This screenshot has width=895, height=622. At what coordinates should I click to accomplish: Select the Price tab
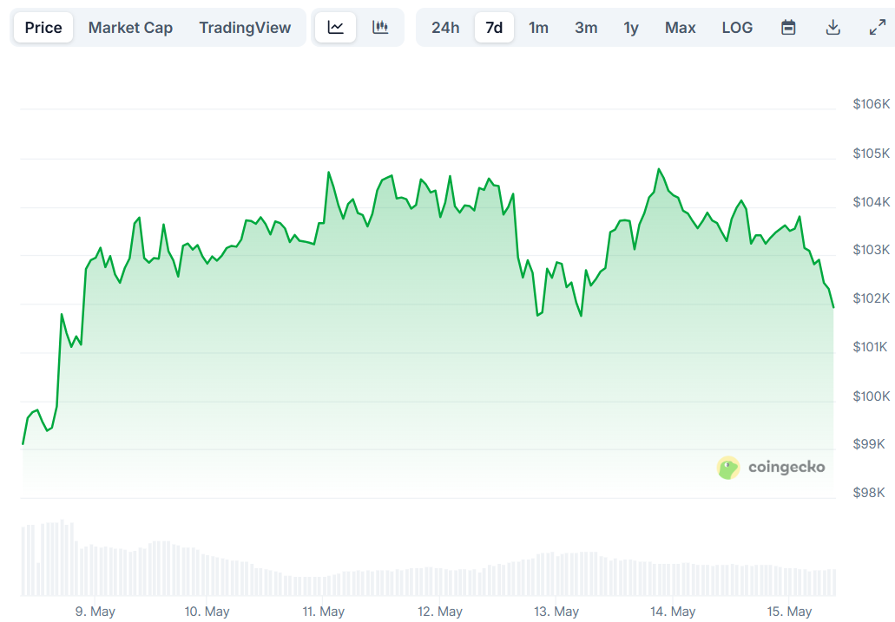(43, 27)
